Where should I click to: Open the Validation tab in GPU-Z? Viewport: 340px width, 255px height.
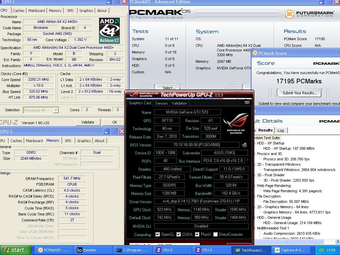[x=179, y=103]
